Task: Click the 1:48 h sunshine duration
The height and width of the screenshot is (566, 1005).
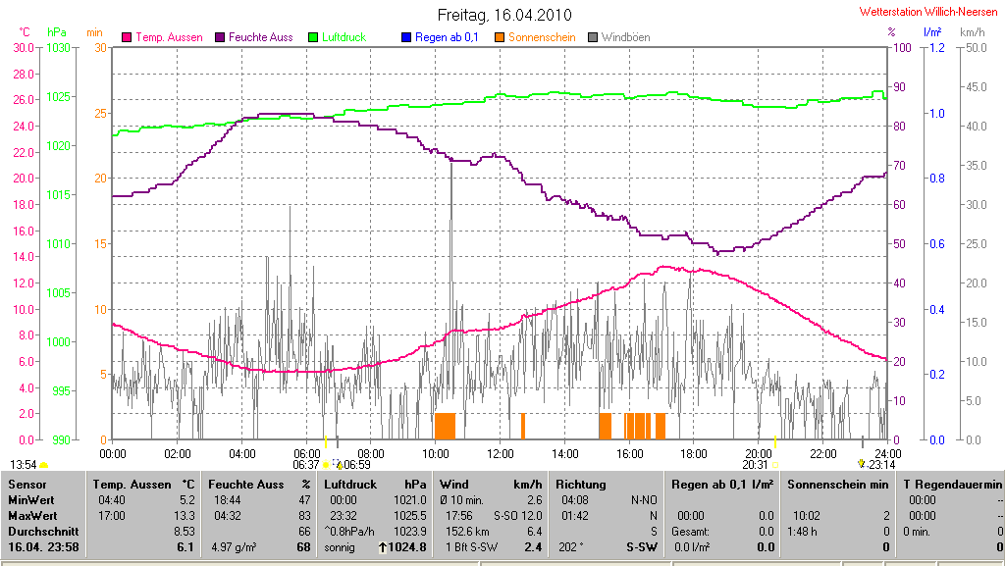Action: point(803,532)
